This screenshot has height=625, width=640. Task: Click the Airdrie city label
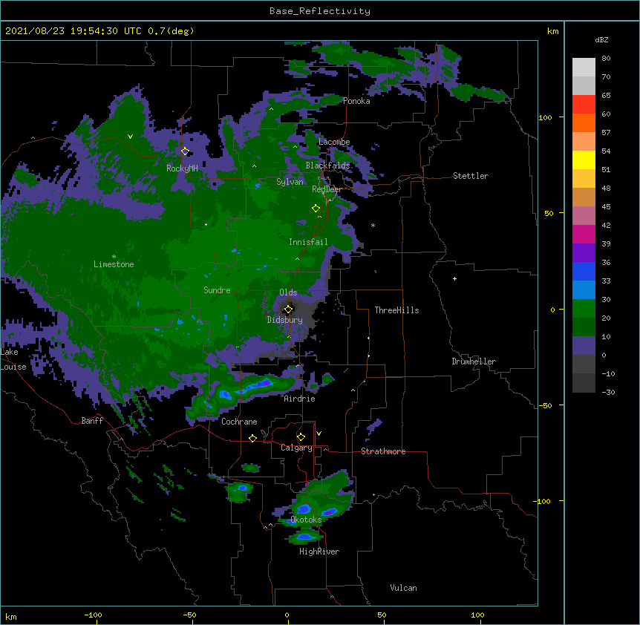tap(299, 399)
